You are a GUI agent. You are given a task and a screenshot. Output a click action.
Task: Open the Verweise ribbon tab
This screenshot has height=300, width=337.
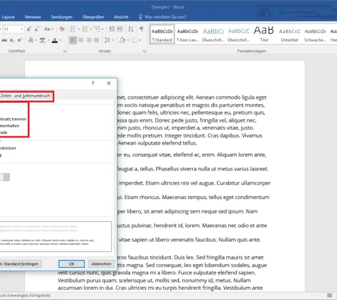tap(33, 17)
